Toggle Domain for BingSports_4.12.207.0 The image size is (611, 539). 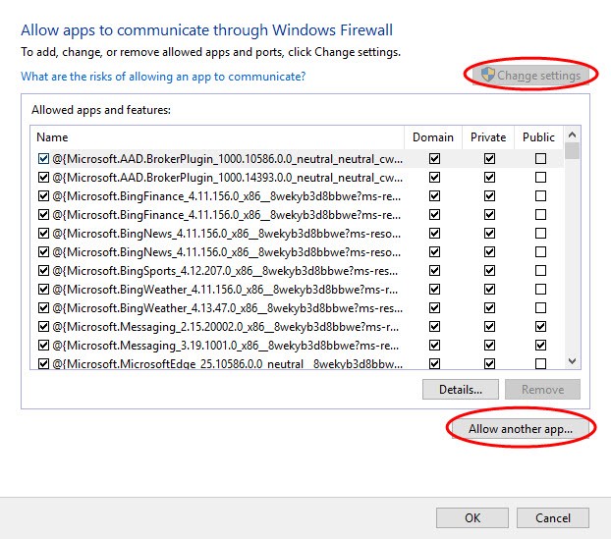434,270
